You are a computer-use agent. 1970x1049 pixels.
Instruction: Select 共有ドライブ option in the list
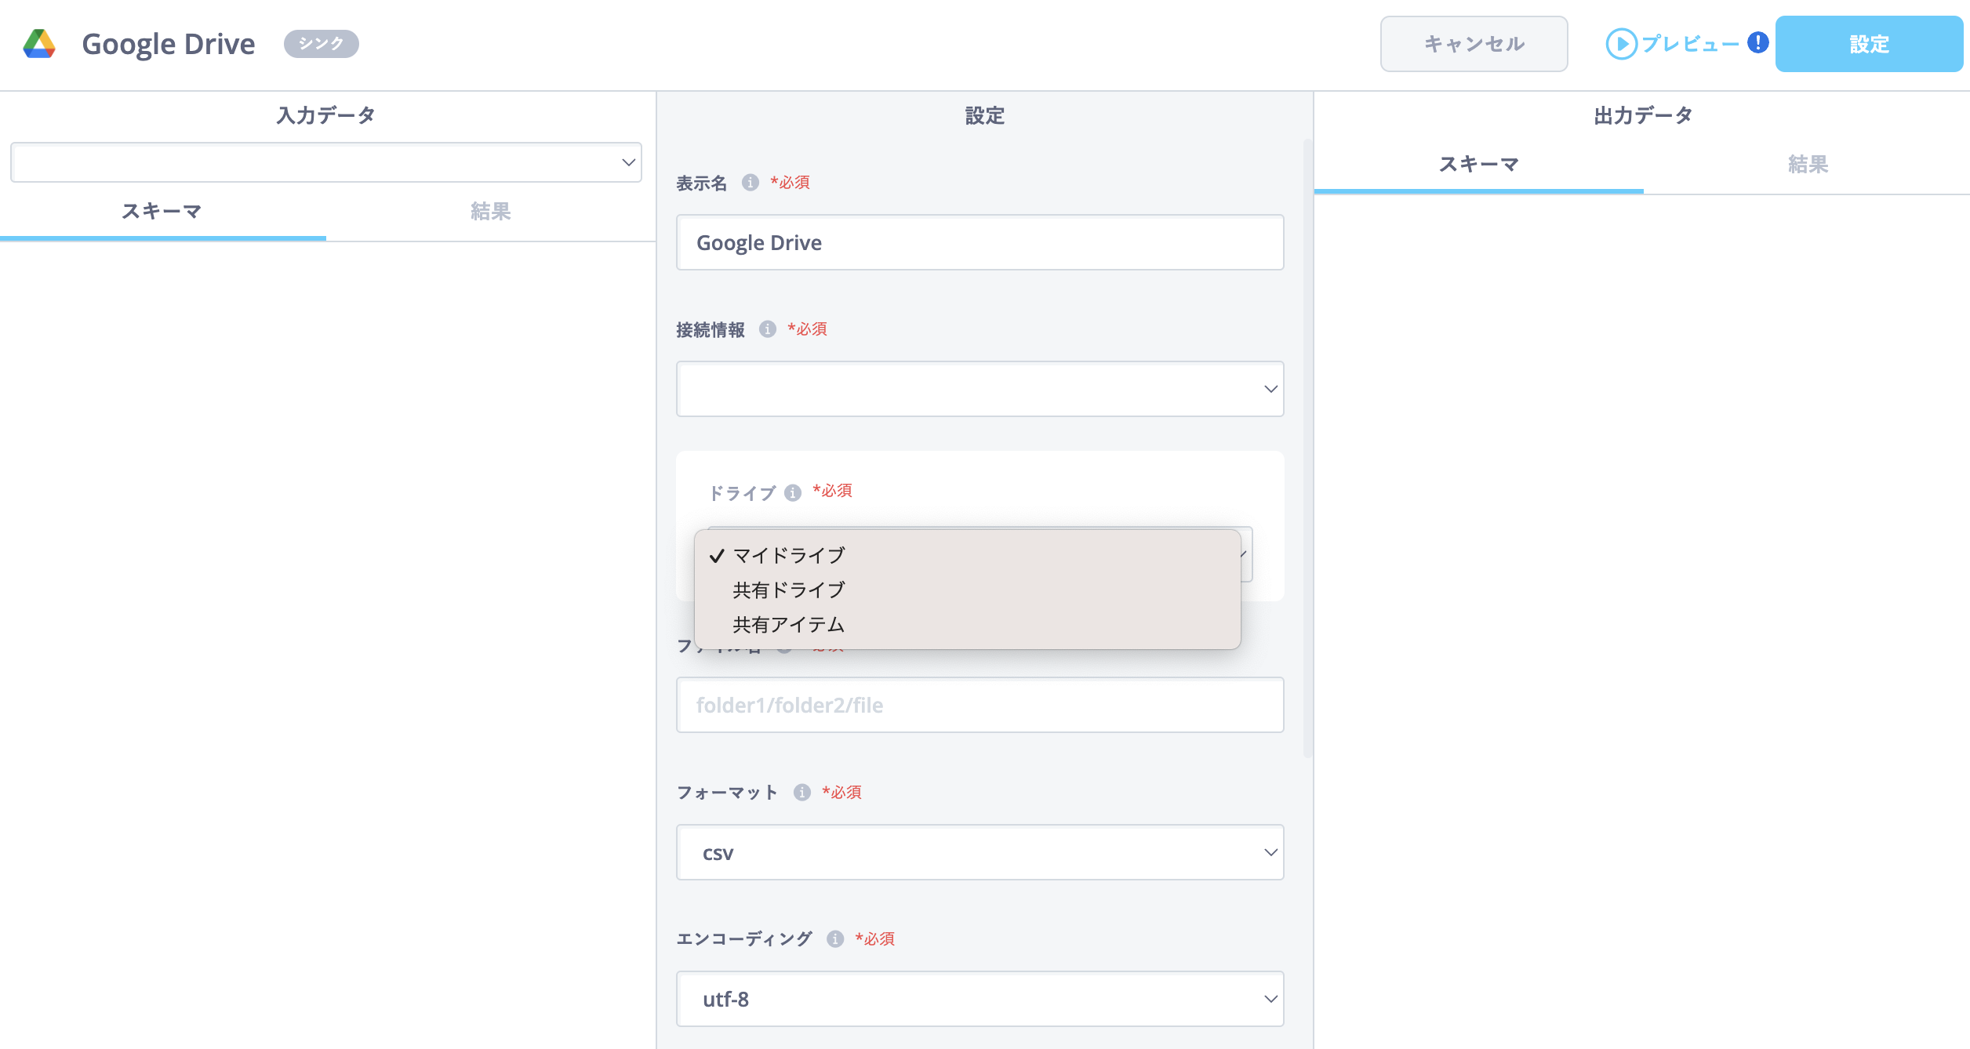coord(967,590)
